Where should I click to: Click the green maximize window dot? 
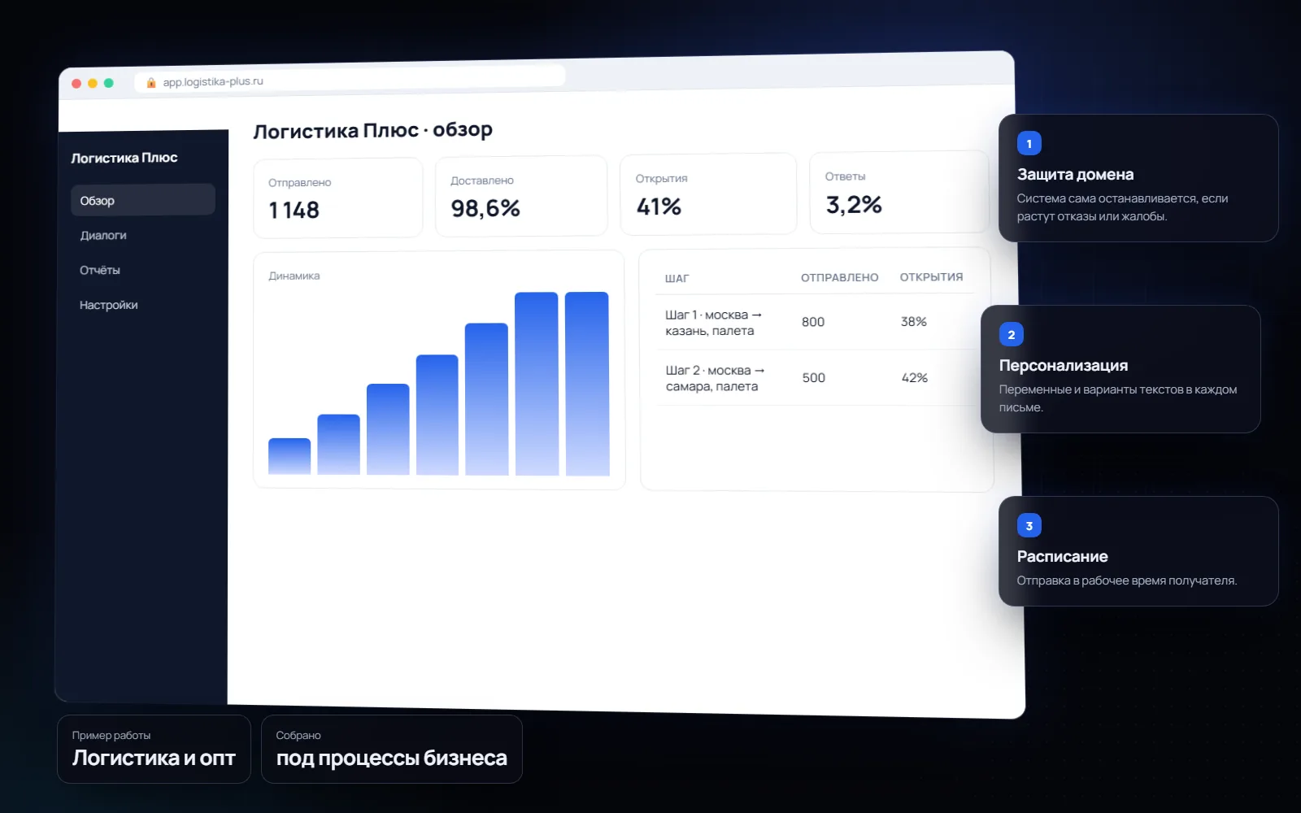coord(109,83)
